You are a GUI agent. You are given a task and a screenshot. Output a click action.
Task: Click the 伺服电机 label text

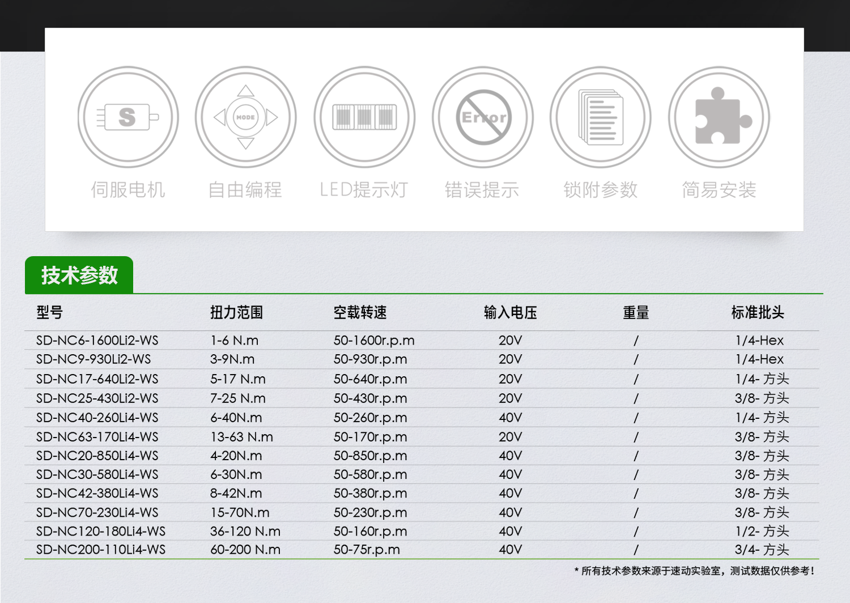click(x=128, y=190)
